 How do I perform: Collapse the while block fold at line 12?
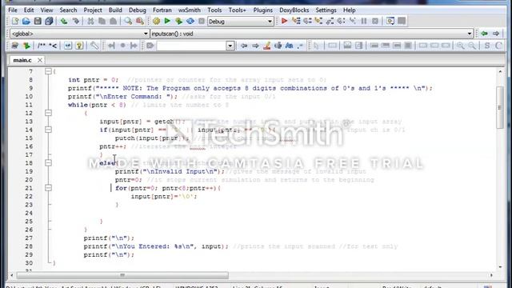click(48, 113)
